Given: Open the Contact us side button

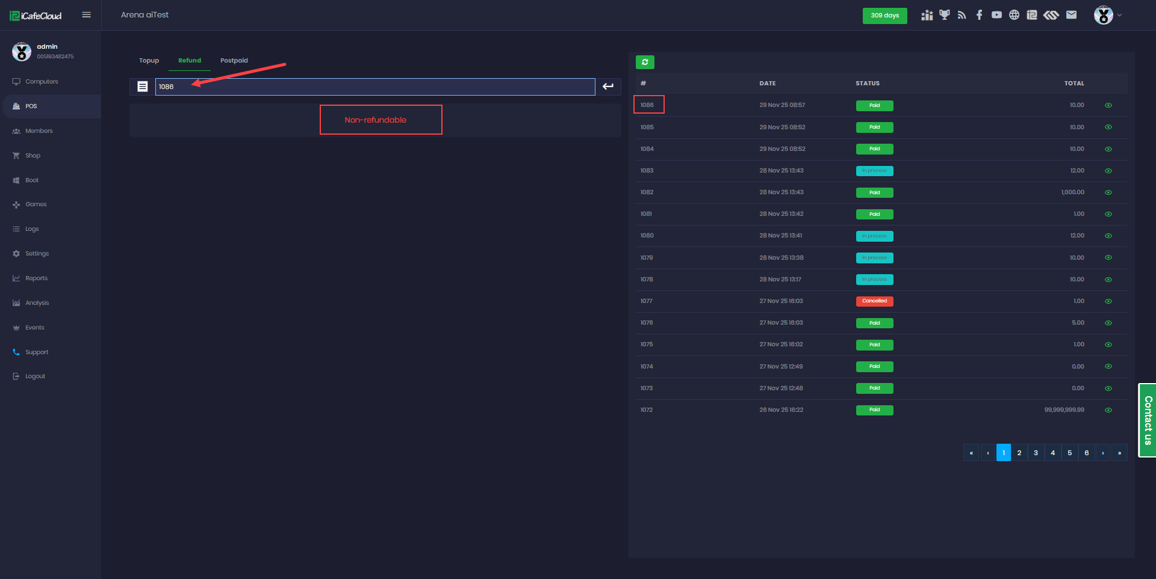Looking at the screenshot, I should tap(1147, 420).
